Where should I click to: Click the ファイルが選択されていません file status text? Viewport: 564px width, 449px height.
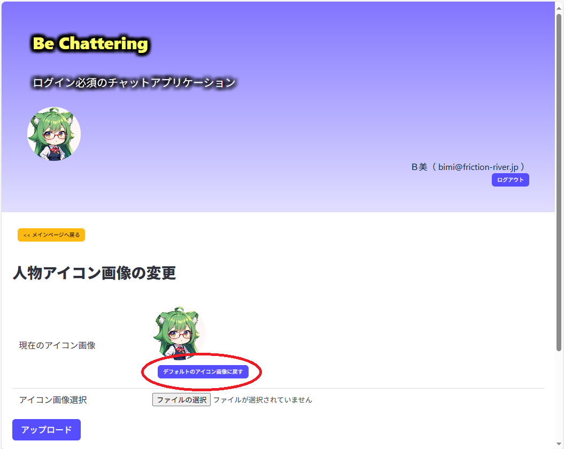click(262, 400)
